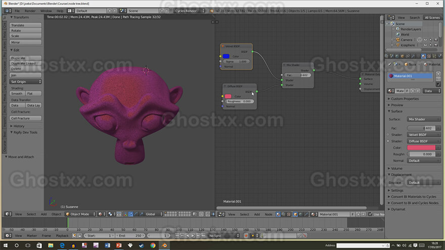
Task: Add a new material slot
Action: (x=438, y=74)
